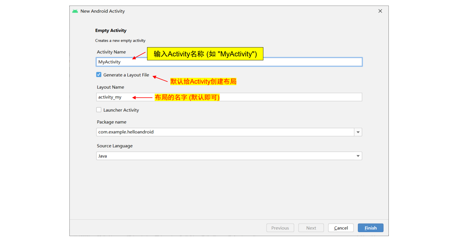
Task: Click the Layout Name label
Action: 111,87
